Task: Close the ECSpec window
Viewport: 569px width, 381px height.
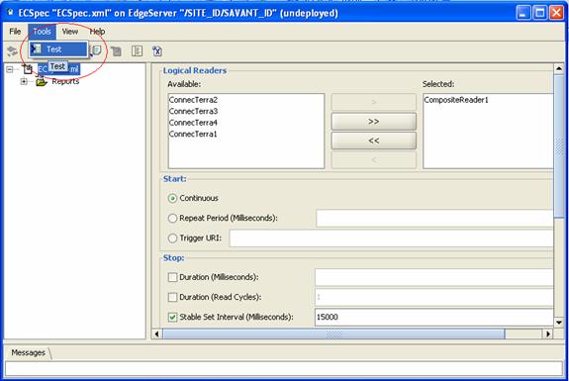Action: click(x=556, y=13)
